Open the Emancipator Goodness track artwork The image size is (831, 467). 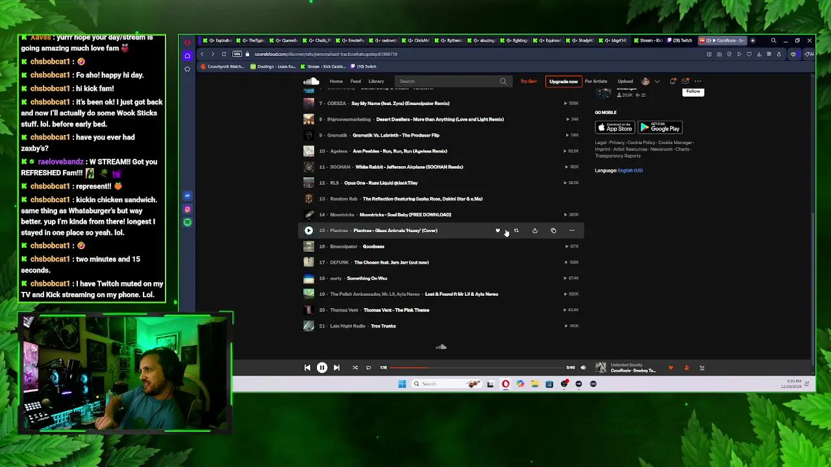click(x=308, y=246)
